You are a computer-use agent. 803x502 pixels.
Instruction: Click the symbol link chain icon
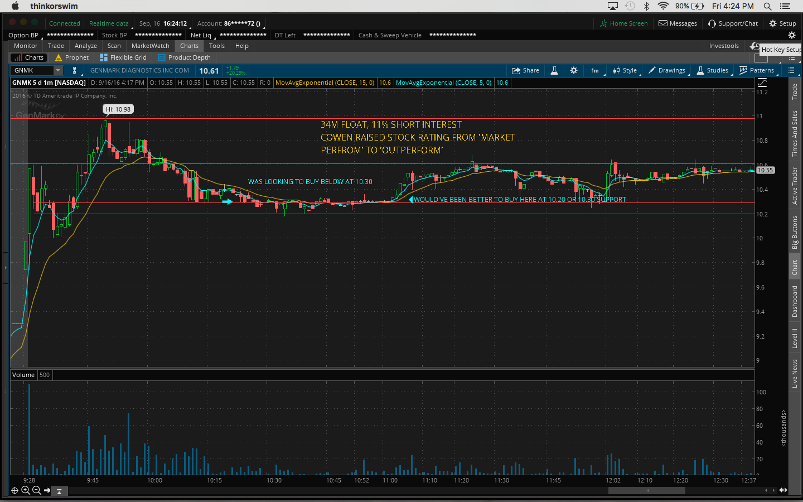[x=75, y=70]
